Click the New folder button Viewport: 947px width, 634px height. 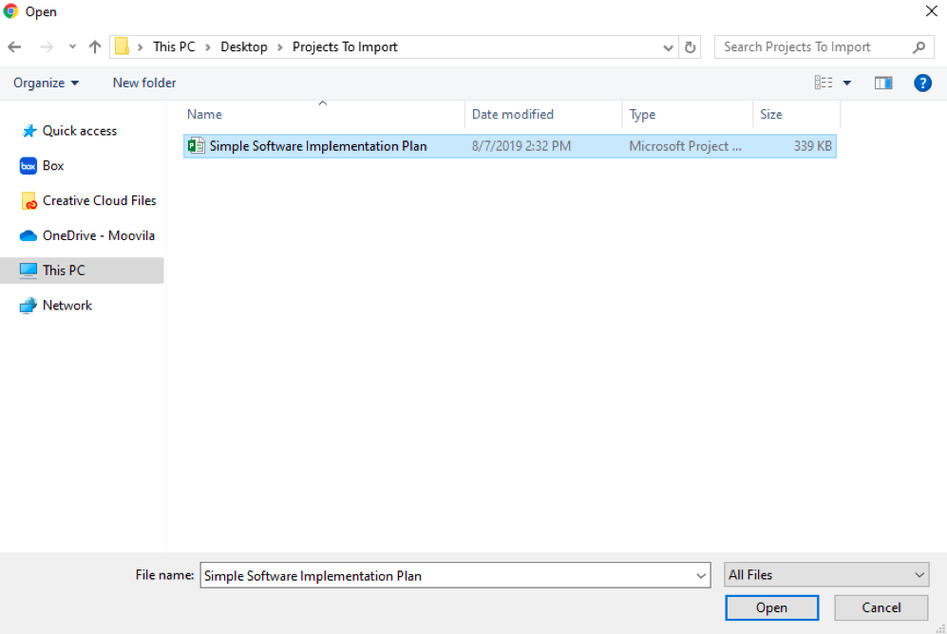144,84
